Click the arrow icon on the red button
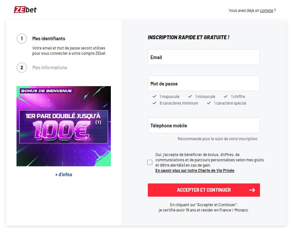This screenshot has height=228, width=291. [252, 190]
